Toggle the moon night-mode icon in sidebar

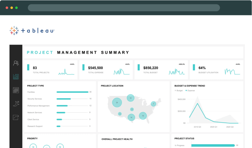tap(16, 104)
